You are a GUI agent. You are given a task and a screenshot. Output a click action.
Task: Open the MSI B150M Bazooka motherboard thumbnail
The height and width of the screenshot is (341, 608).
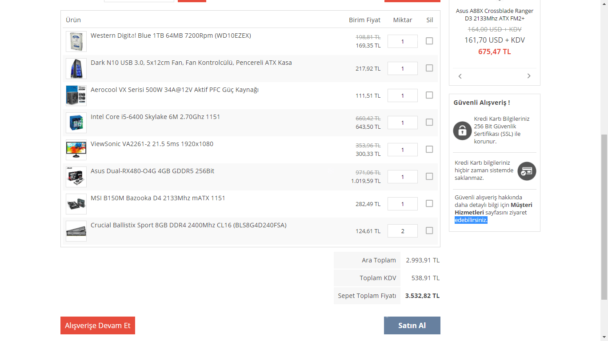click(76, 204)
